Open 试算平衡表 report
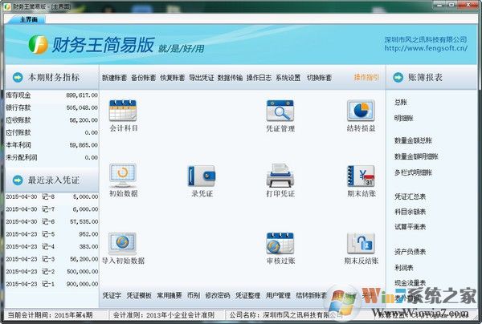Image resolution: width=482 pixels, height=324 pixels. tap(410, 227)
